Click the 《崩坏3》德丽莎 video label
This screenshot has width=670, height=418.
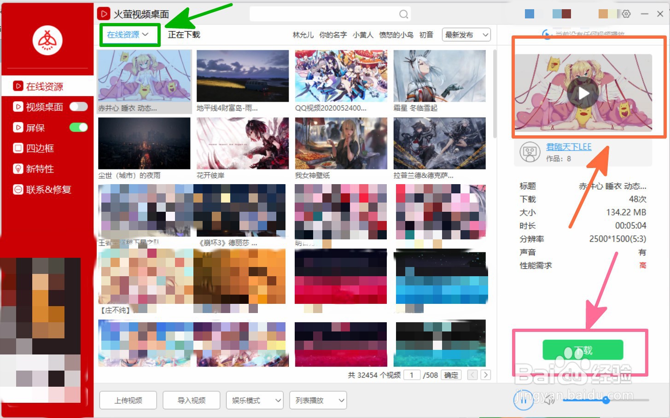227,243
